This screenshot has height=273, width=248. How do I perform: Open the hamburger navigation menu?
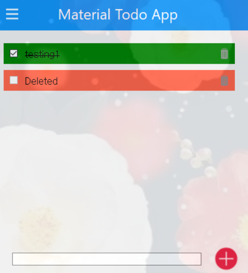click(12, 14)
